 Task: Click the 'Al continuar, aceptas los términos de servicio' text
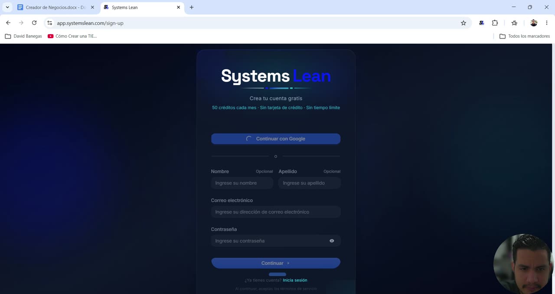pos(276,289)
